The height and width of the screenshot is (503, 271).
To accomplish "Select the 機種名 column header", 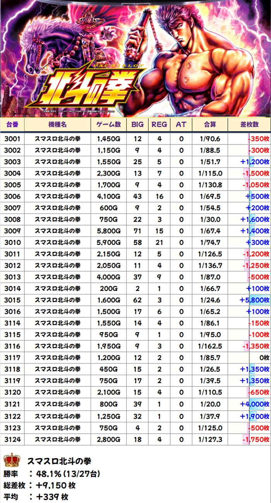I will tap(58, 124).
